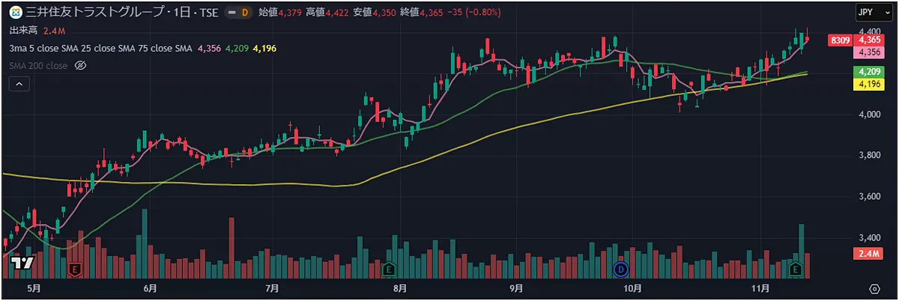Screen dimensions: 899x301
Task: Open the JPY currency dropdown
Action: (870, 13)
